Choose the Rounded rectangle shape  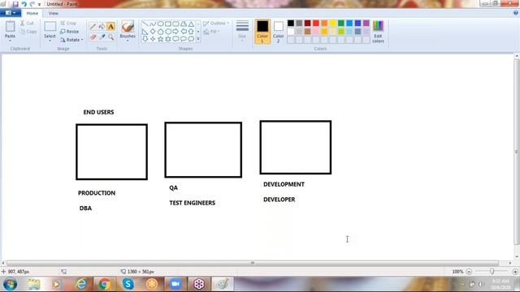pyautogui.click(x=175, y=24)
